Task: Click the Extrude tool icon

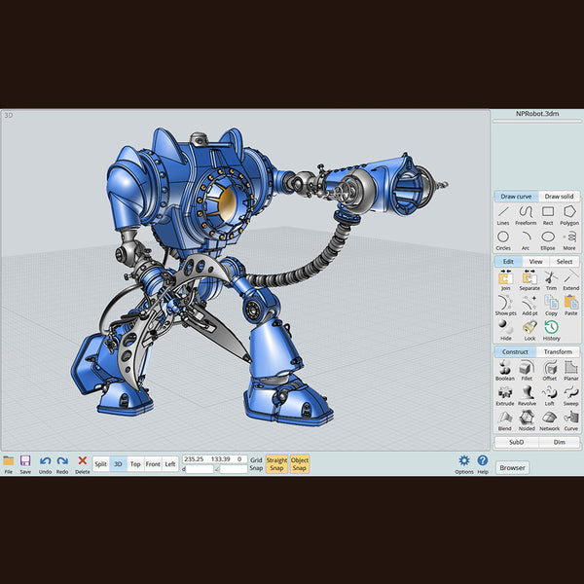Action: pos(504,395)
